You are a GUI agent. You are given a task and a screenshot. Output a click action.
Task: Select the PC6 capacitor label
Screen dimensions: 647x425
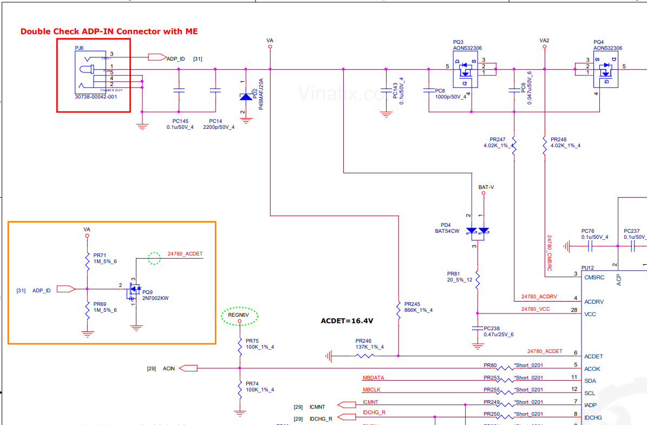523,88
